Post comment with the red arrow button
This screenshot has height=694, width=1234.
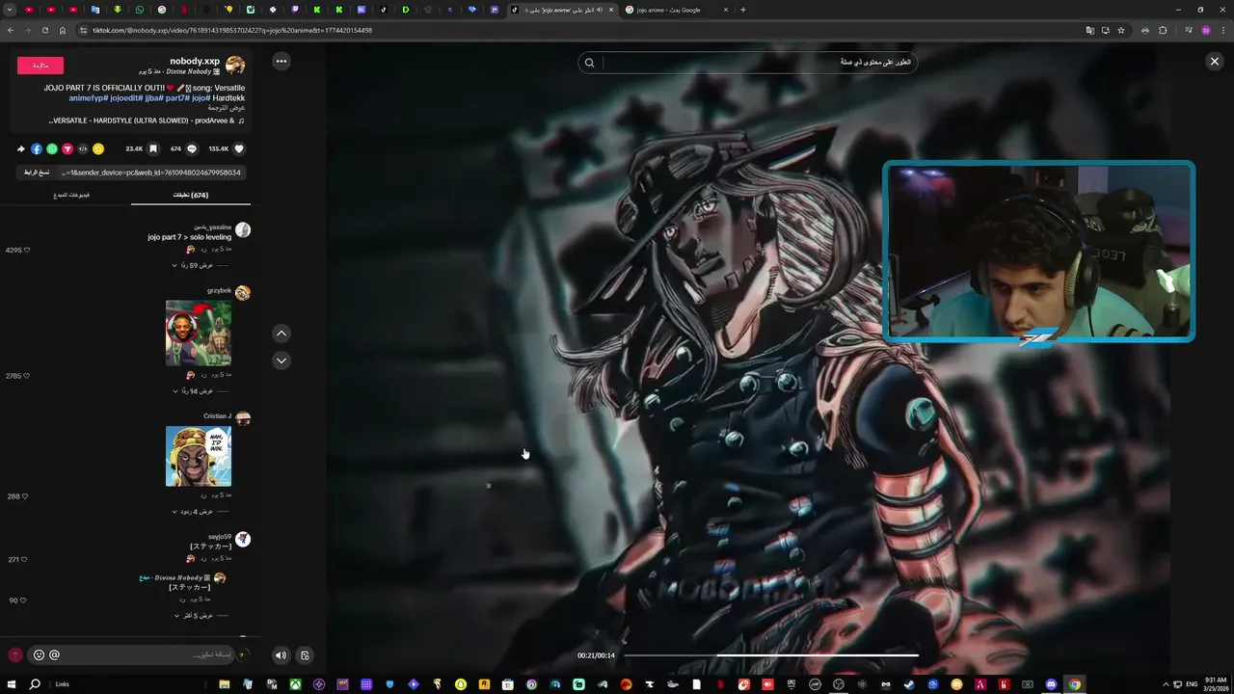[14, 654]
